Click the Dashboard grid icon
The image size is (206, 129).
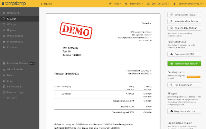click(4, 13)
